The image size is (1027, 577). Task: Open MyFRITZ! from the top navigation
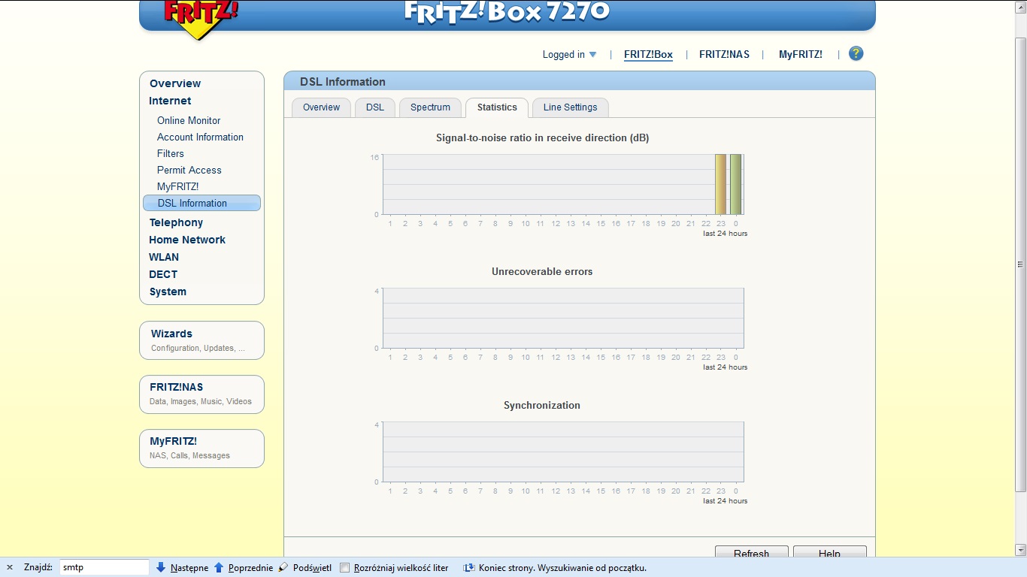tap(801, 54)
